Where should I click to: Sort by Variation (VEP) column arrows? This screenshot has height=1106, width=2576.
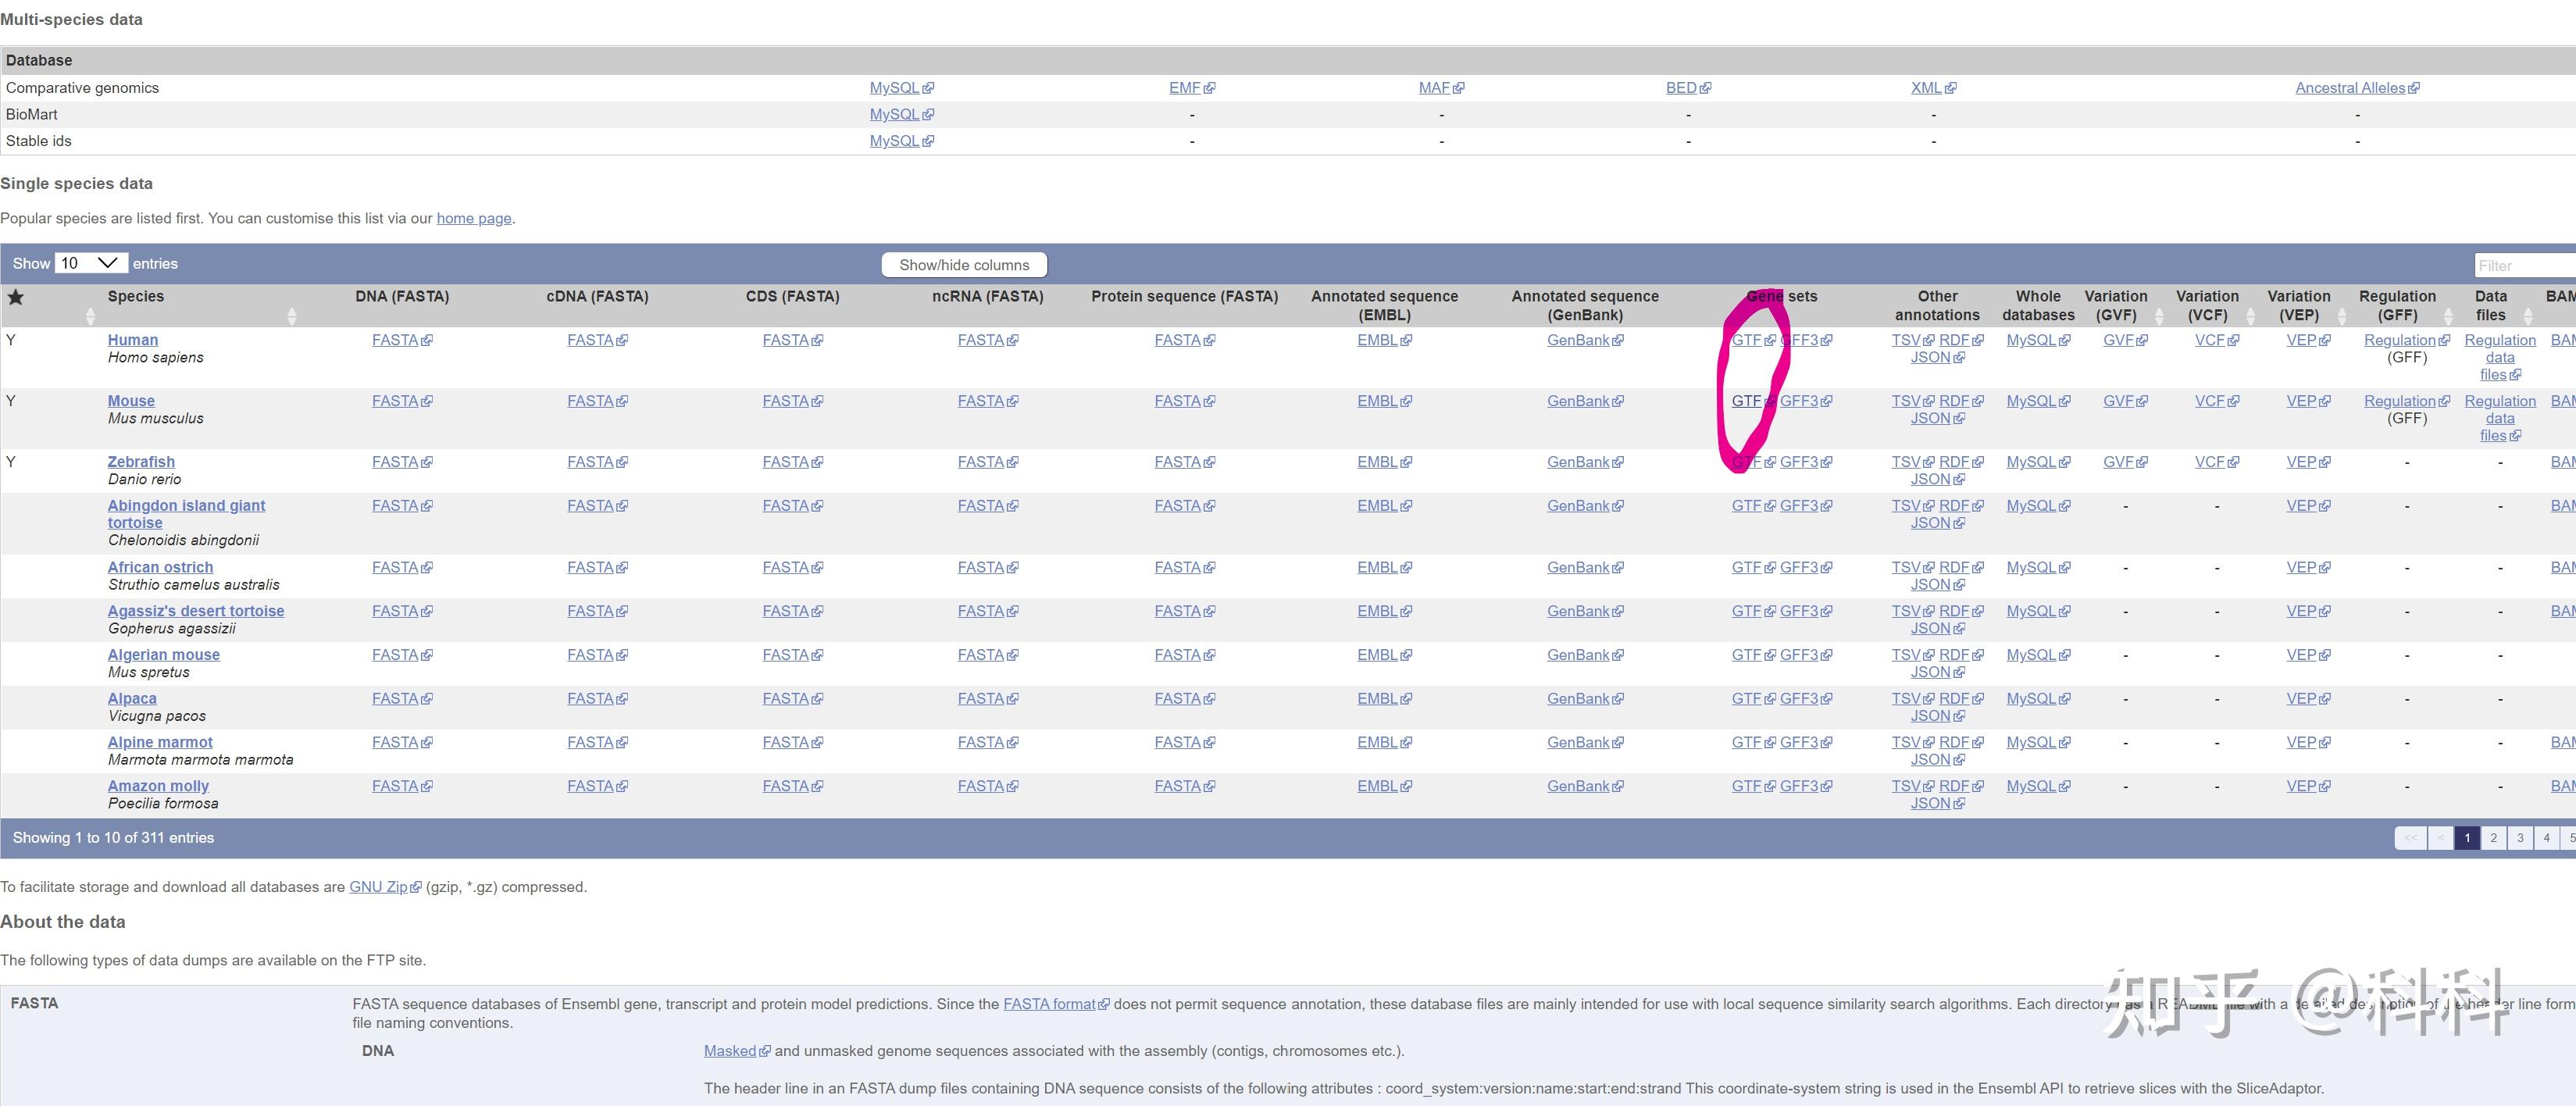[2341, 316]
